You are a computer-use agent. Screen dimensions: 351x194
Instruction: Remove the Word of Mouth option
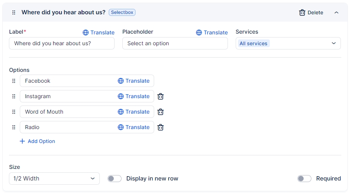[160, 112]
